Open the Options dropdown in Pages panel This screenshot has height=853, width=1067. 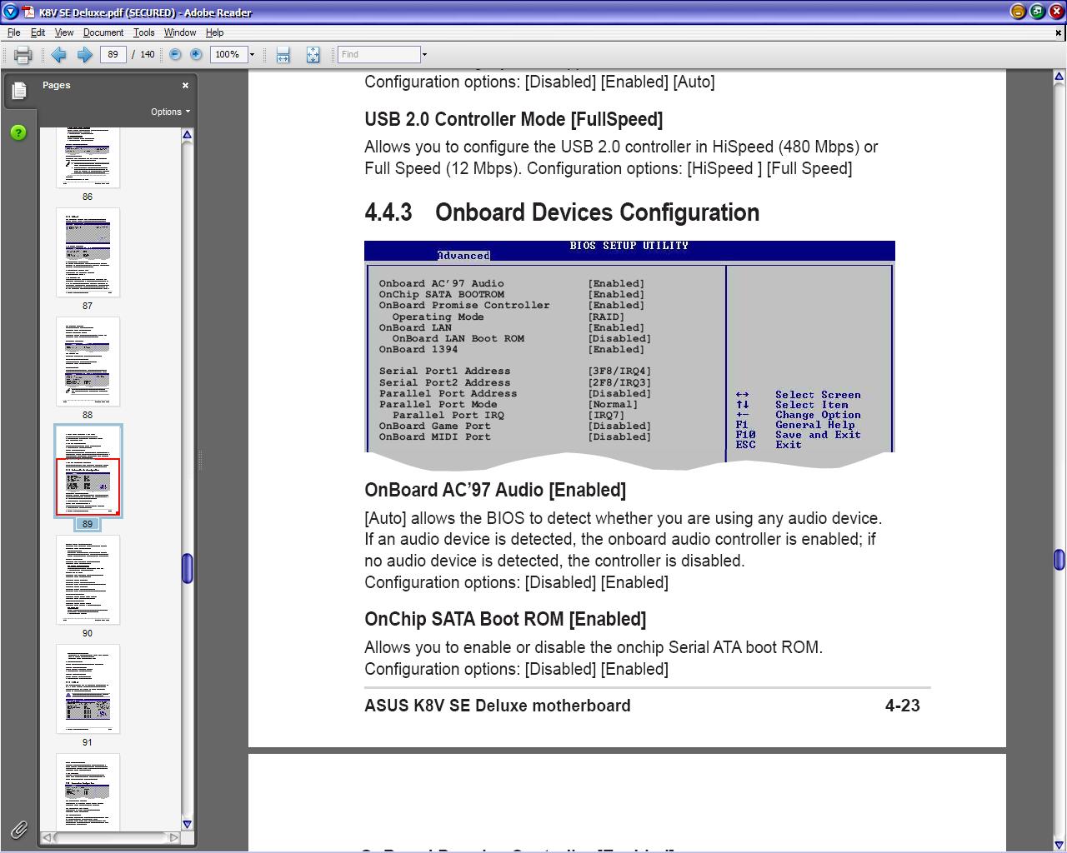pos(170,112)
